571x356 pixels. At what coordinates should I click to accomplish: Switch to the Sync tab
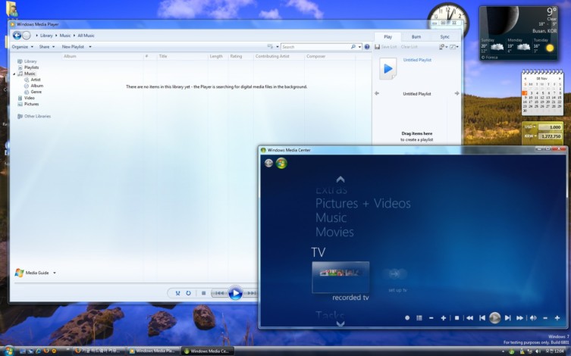[x=444, y=36]
